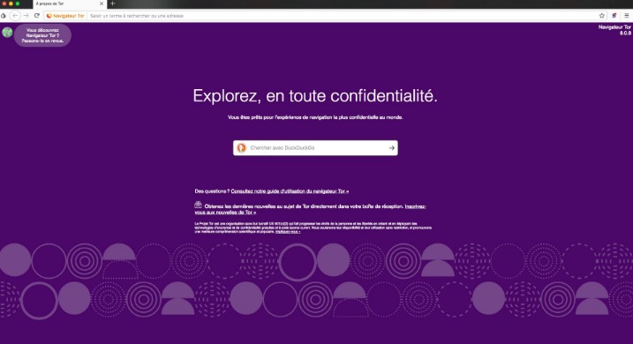
Task: Click the newsletter mailbox icon
Action: click(x=199, y=205)
